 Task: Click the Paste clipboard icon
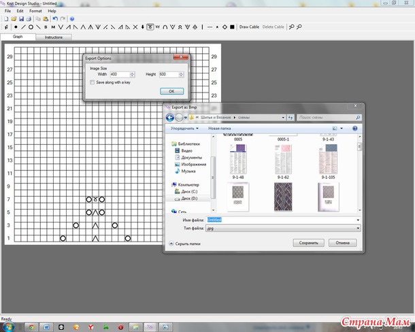[46, 19]
